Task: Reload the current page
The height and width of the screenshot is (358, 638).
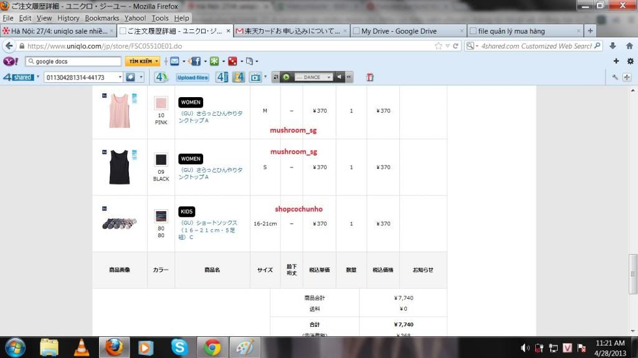Action: click(x=456, y=46)
